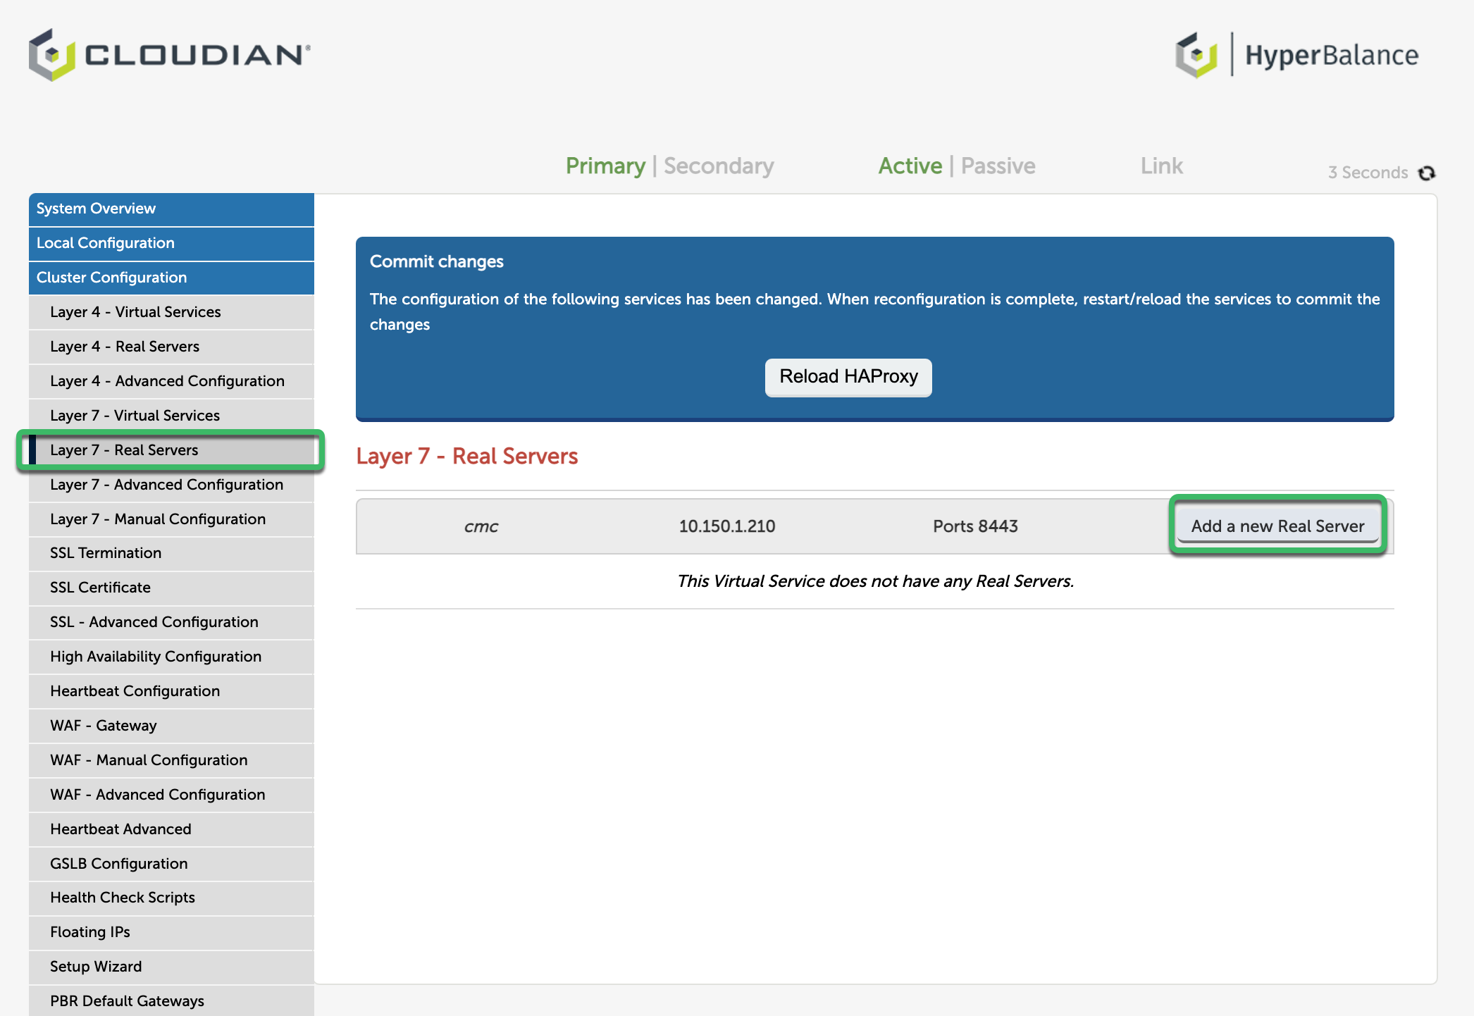The image size is (1474, 1016).
Task: Click the Ports 8443 text
Action: (x=975, y=526)
